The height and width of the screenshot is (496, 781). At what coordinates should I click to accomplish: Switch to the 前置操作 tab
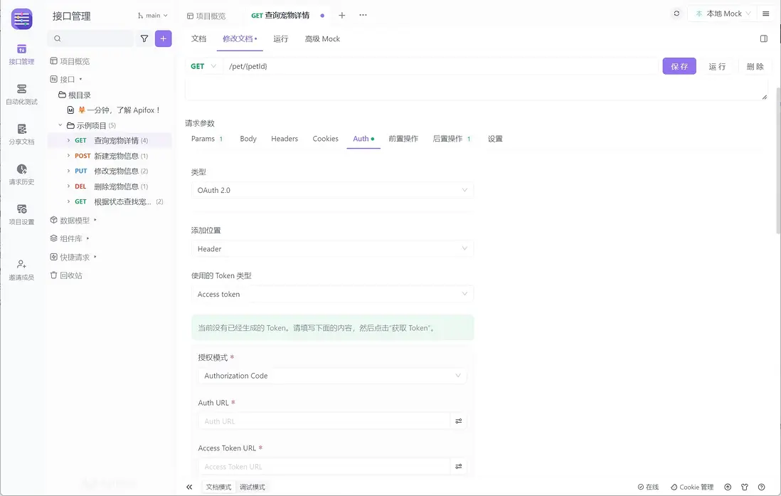pos(403,139)
